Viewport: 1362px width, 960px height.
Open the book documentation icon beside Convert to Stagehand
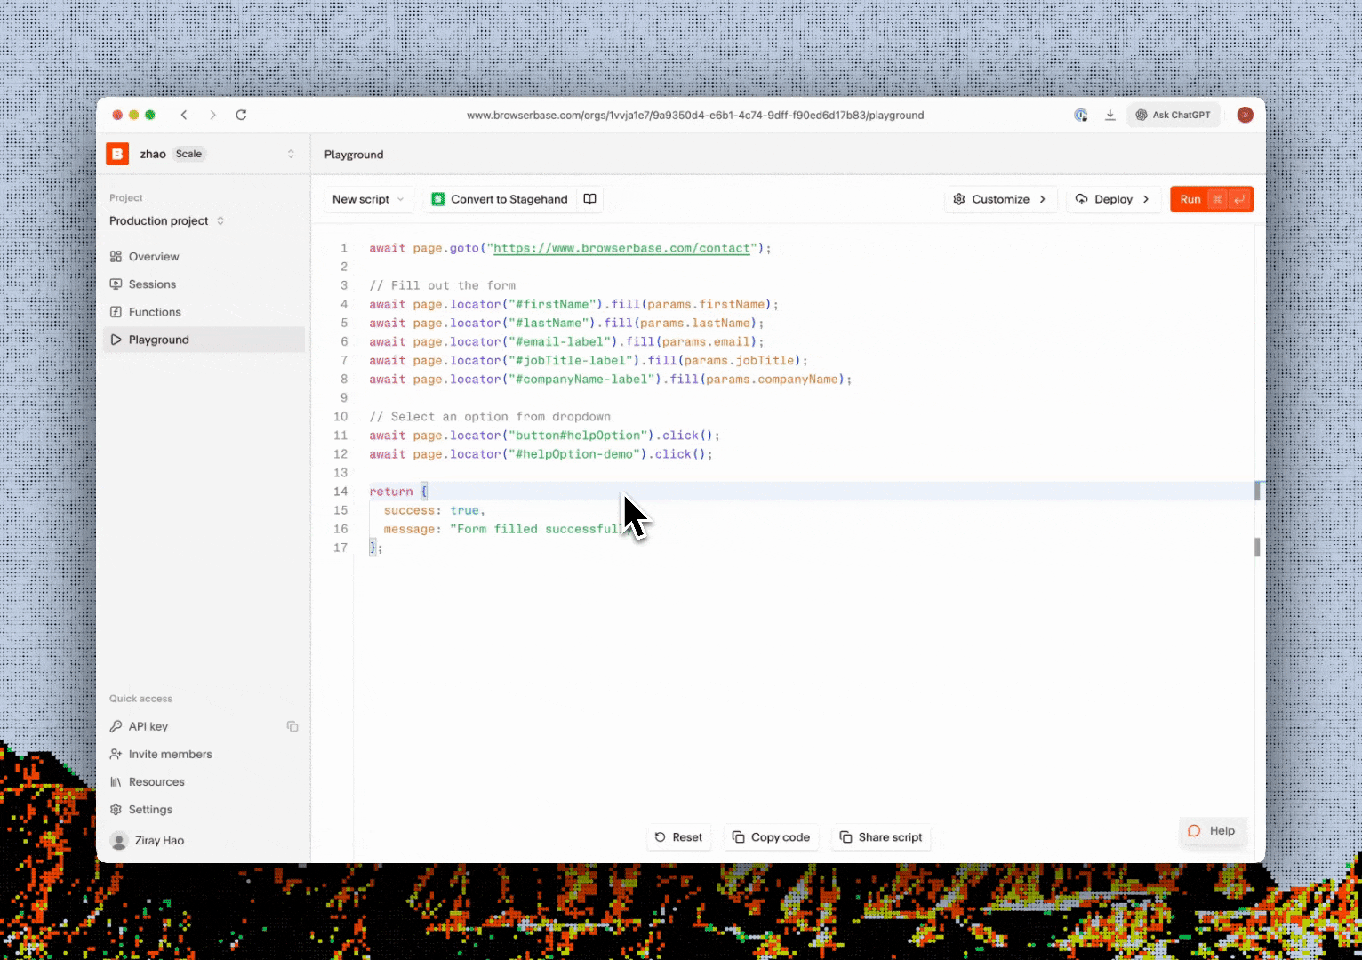tap(589, 199)
